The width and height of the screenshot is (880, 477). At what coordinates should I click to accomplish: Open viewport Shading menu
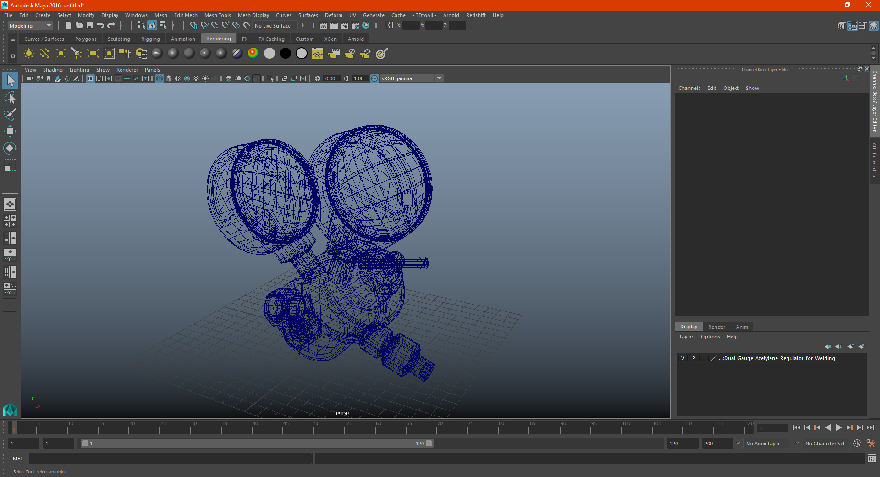(x=53, y=70)
